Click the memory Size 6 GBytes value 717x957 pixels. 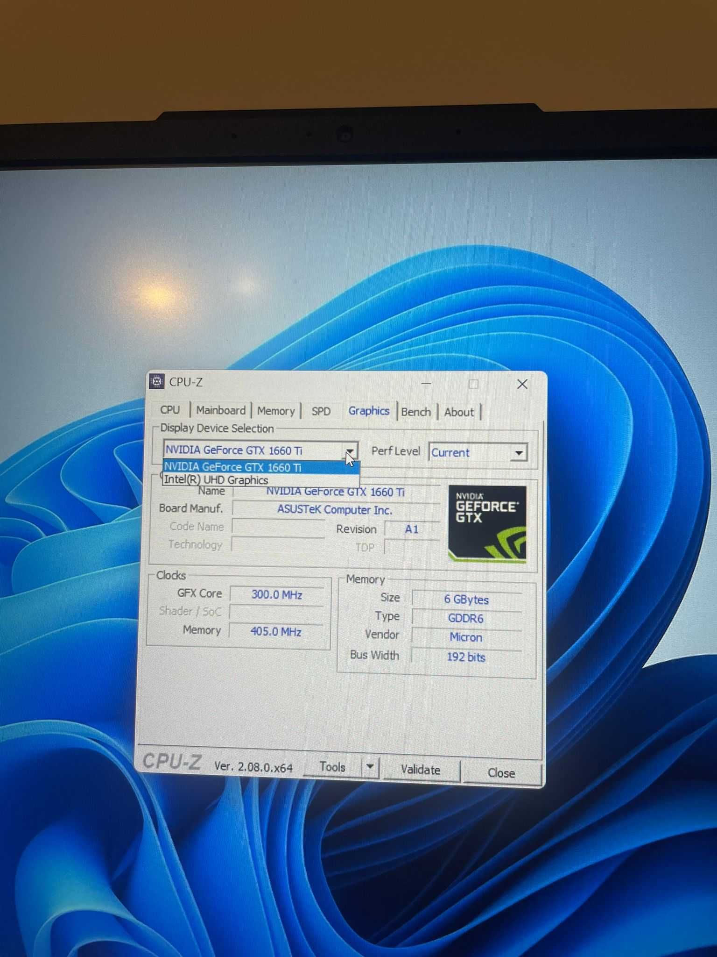[466, 600]
